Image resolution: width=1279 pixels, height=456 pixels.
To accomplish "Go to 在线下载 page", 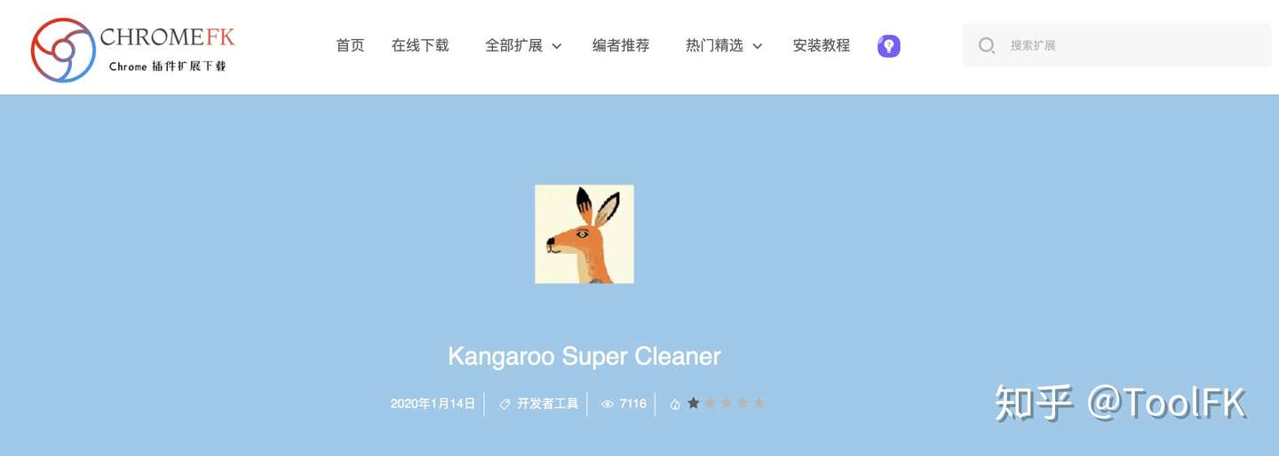I will [420, 45].
